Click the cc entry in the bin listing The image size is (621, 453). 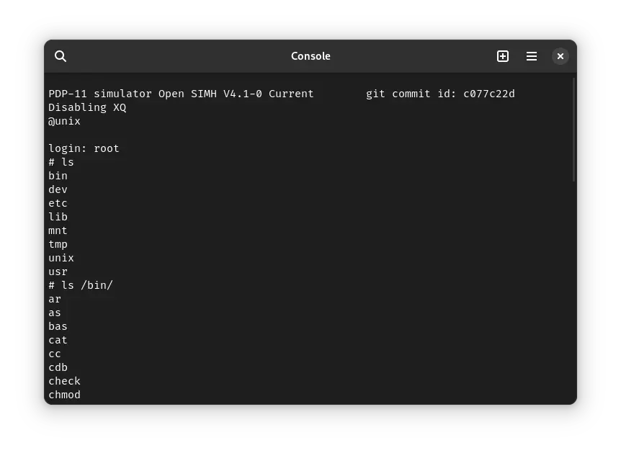pos(55,354)
